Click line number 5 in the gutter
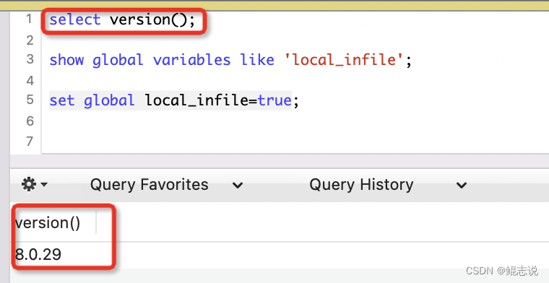Screen dimensions: 549x283 30,100
